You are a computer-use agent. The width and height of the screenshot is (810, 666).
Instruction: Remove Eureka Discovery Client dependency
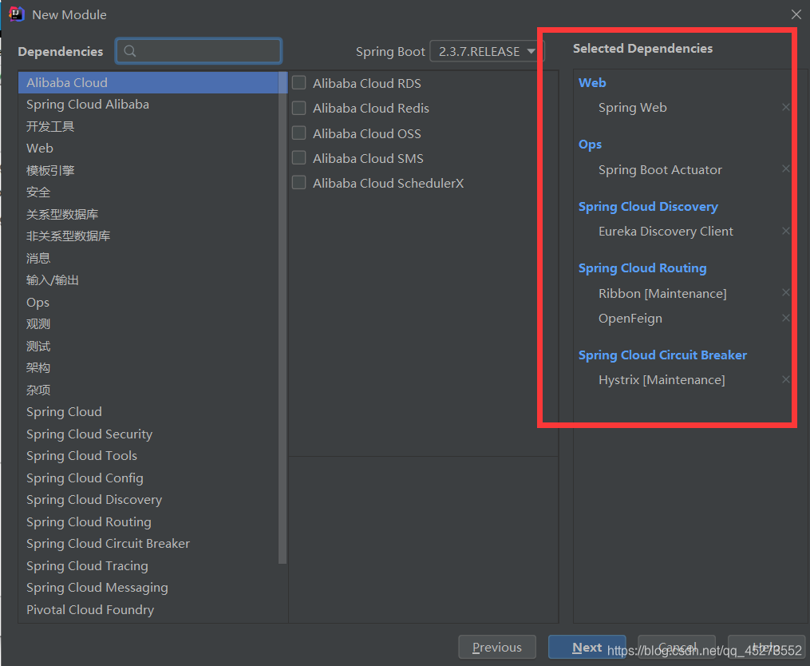tap(786, 231)
